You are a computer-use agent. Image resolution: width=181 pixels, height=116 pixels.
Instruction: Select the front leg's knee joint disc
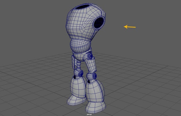click(x=94, y=76)
